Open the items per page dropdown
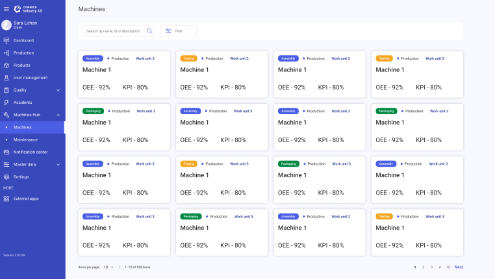The width and height of the screenshot is (495, 279). coord(108,267)
